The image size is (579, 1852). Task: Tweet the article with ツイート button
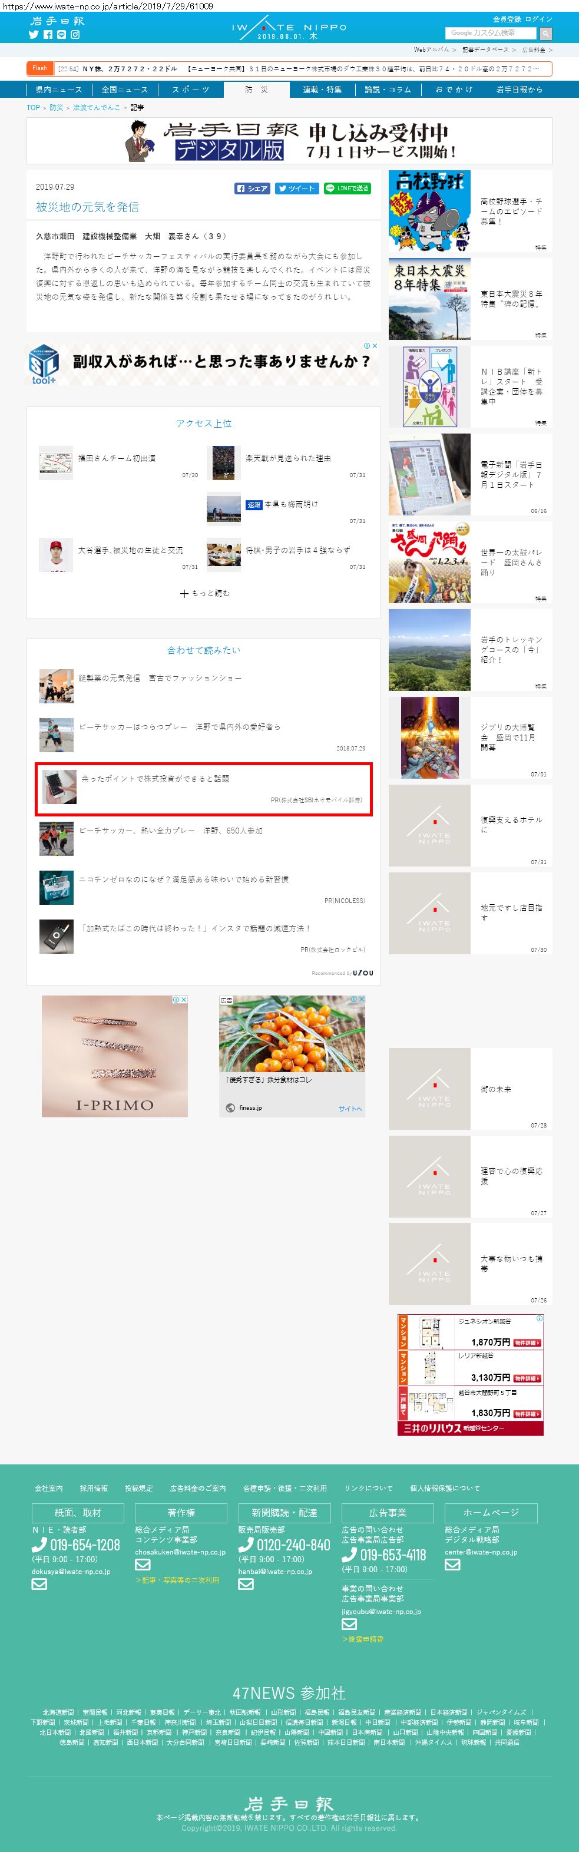296,188
